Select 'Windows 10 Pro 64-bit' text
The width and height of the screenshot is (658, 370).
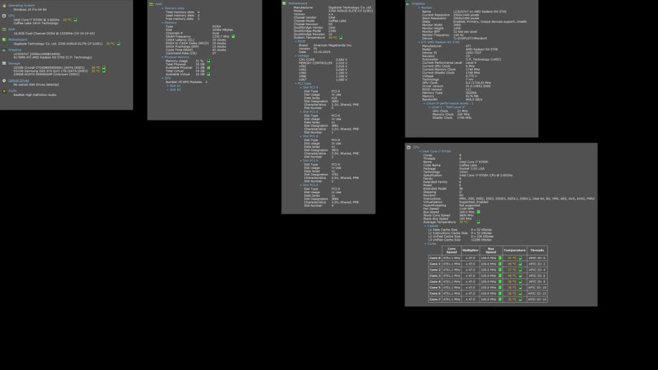[x=30, y=9]
